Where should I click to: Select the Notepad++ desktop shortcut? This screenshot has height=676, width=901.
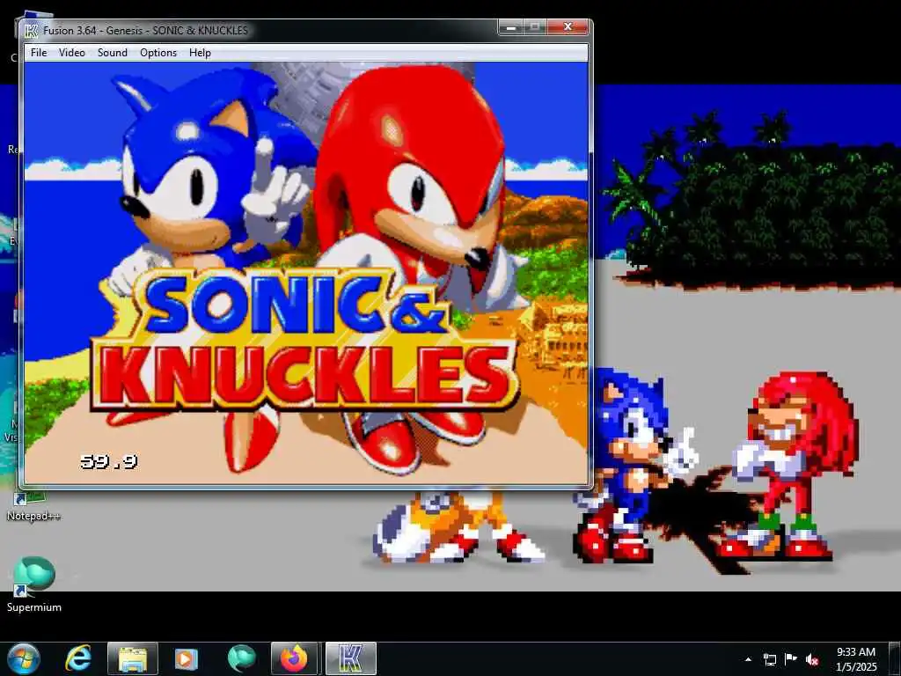[x=33, y=506]
